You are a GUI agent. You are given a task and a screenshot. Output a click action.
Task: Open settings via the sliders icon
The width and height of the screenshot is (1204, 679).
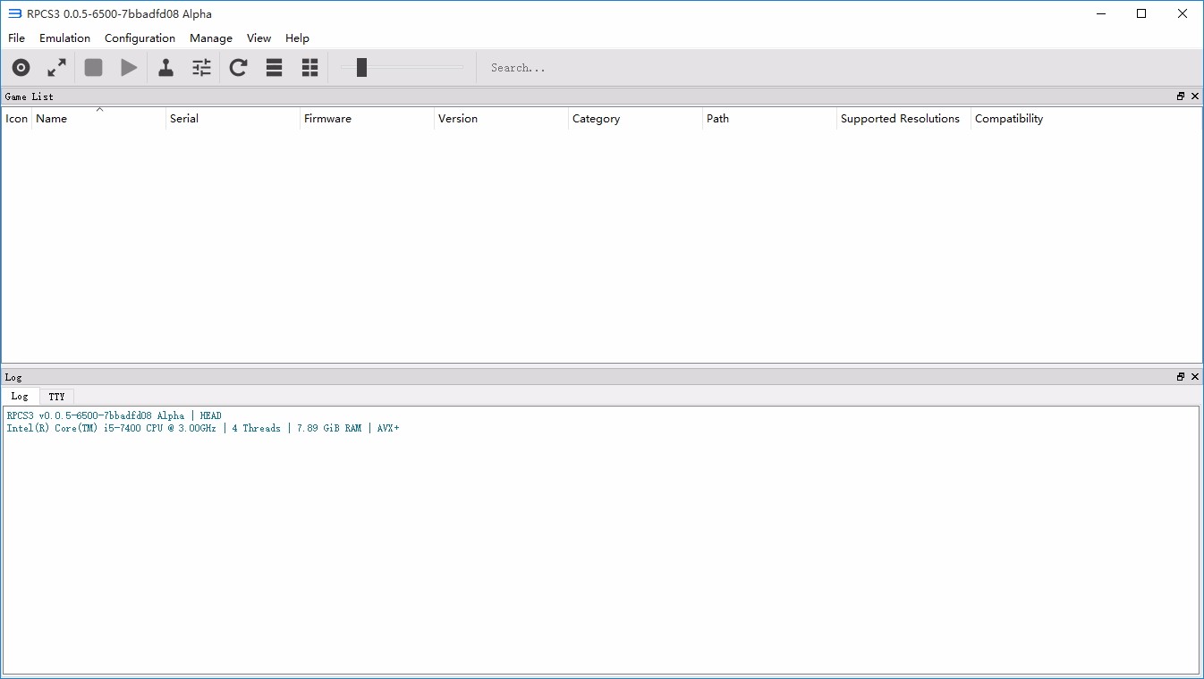tap(202, 68)
